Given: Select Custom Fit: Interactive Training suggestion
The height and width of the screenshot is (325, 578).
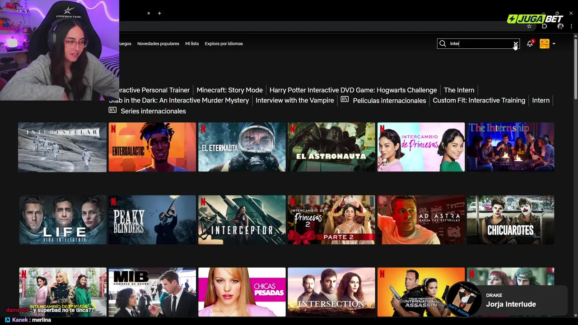Looking at the screenshot, I should [479, 100].
